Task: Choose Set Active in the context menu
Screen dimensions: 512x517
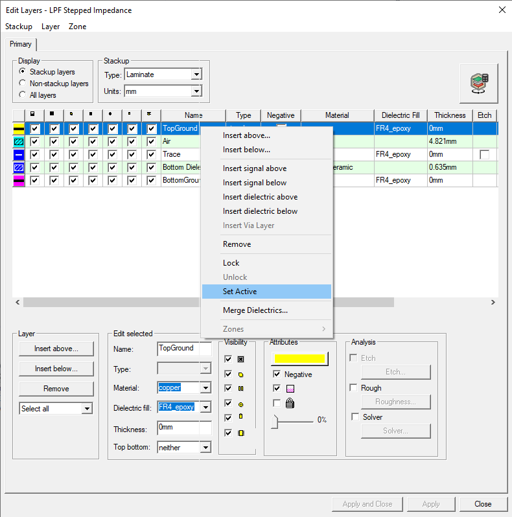Action: click(266, 292)
